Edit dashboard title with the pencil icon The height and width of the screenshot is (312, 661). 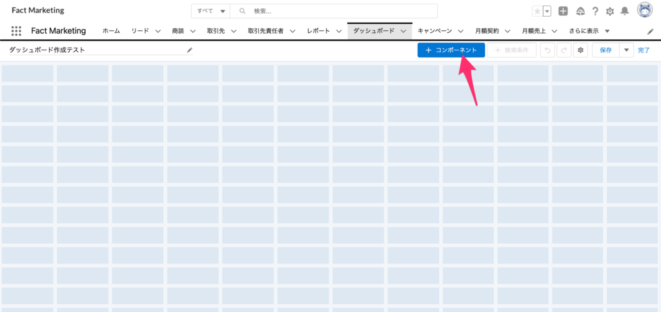[190, 50]
